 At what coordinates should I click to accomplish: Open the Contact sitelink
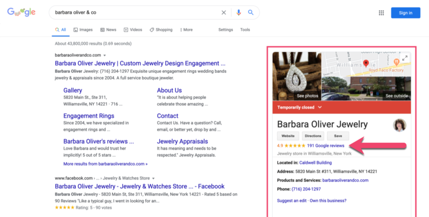coord(167,116)
